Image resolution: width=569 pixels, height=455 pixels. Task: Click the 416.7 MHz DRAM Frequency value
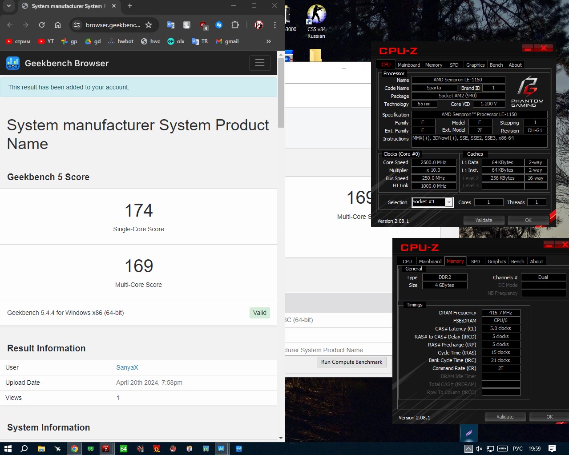tap(500, 313)
